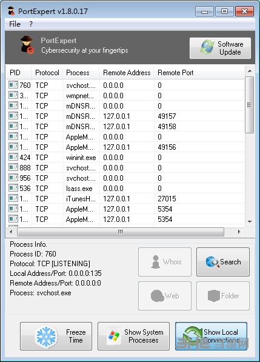Viewport: 260px width, 362px height.
Task: Click the vertical scrollbar down arrow
Action: [250, 222]
